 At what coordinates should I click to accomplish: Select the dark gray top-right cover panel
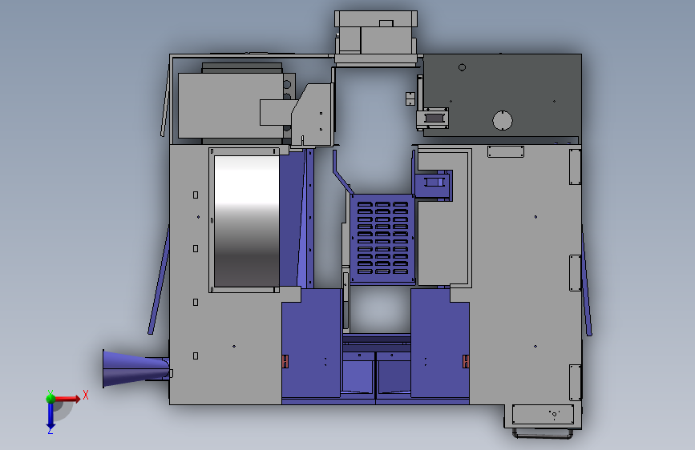click(502, 97)
